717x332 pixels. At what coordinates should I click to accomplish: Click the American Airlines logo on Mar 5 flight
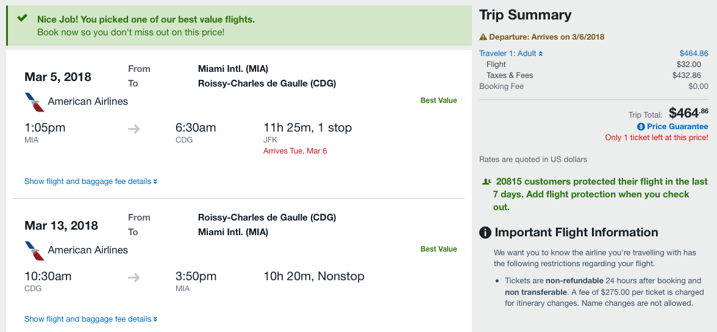[34, 102]
